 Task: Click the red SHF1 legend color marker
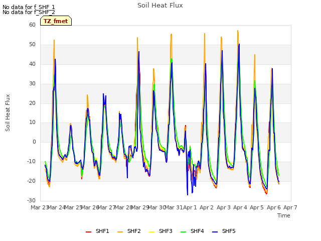coord(88,231)
